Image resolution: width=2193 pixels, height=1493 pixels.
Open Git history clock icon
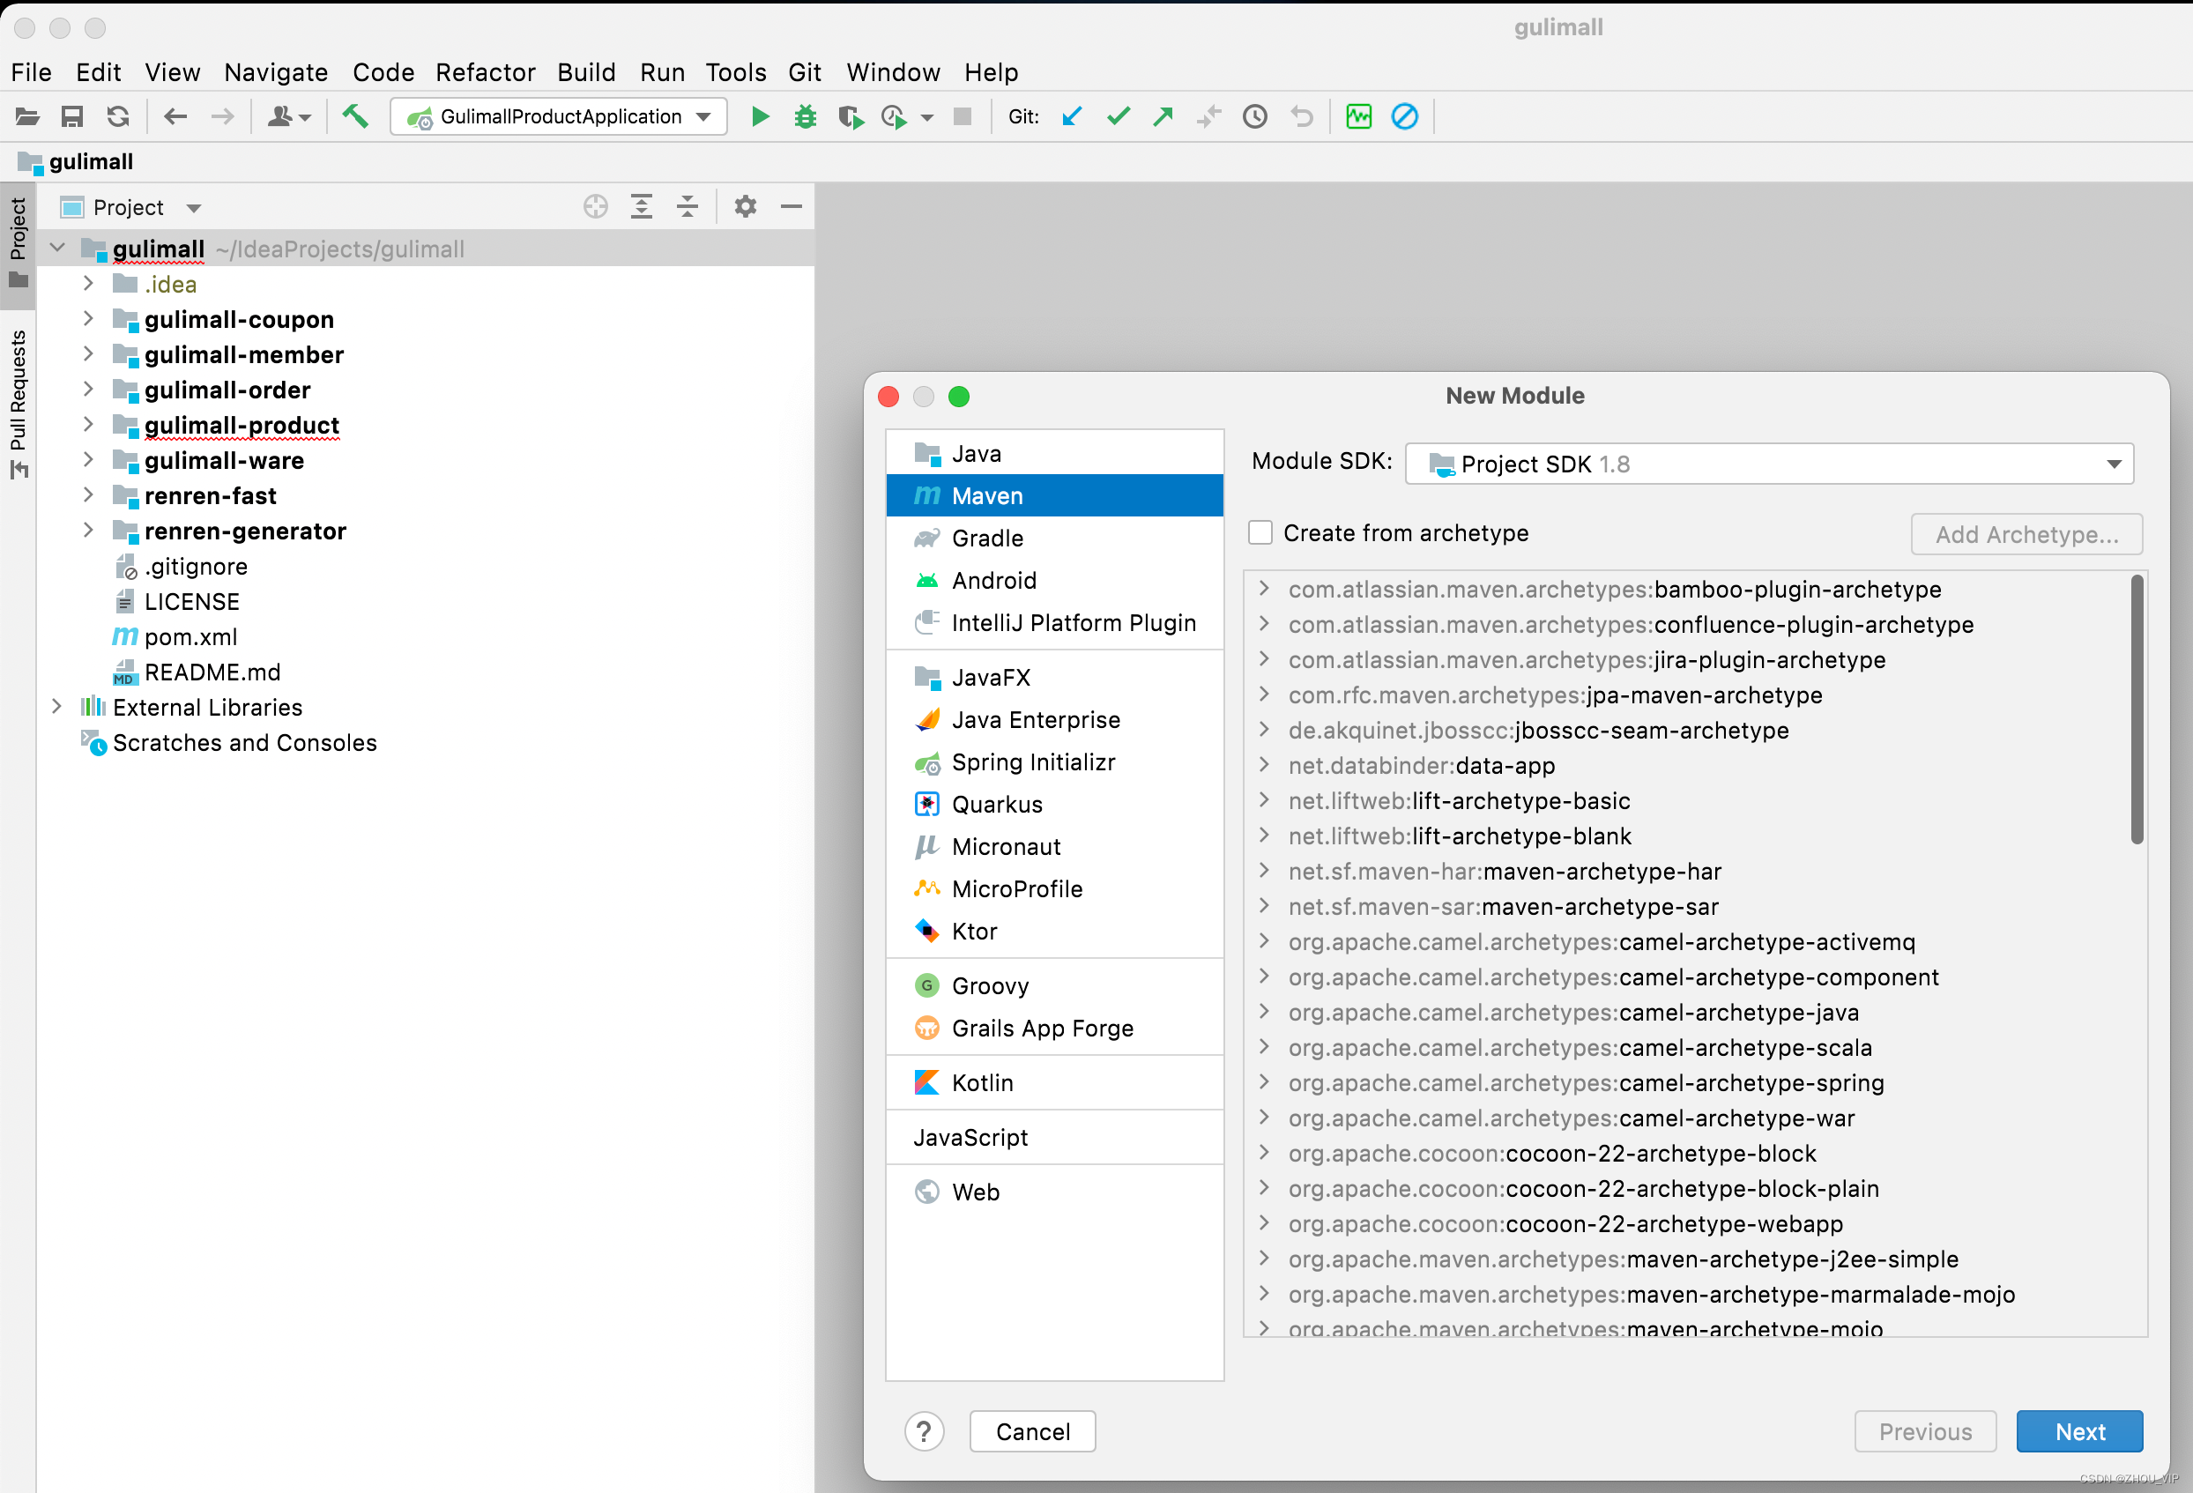click(x=1255, y=117)
